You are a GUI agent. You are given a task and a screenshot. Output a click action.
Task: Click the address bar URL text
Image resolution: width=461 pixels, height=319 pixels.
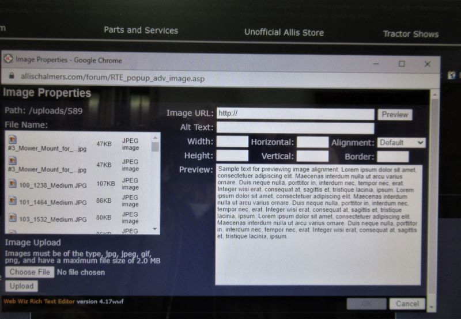tap(112, 78)
